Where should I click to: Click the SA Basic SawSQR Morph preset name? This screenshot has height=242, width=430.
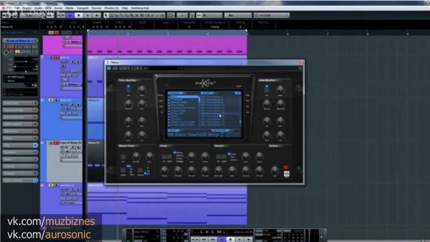193,134
